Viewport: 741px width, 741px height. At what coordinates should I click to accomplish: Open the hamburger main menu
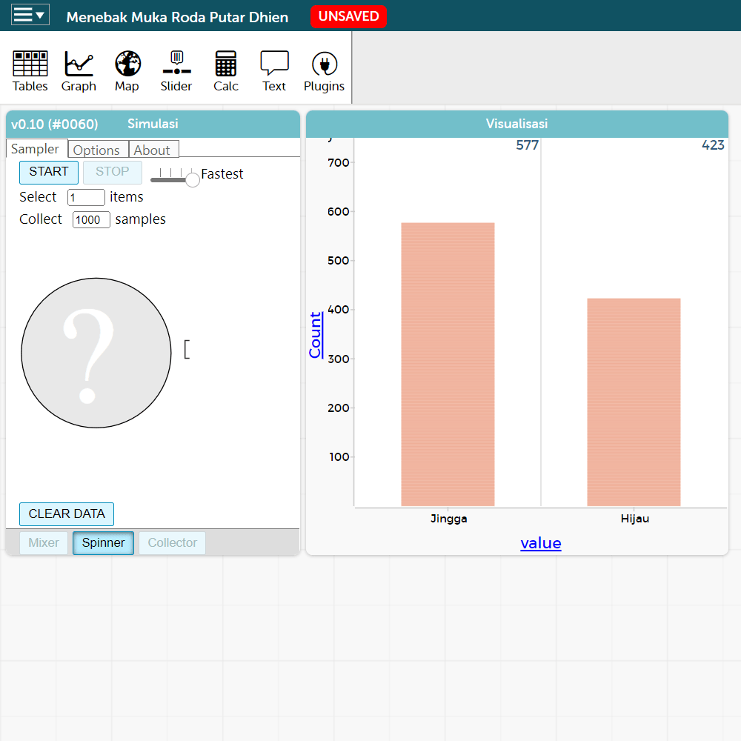pyautogui.click(x=30, y=16)
